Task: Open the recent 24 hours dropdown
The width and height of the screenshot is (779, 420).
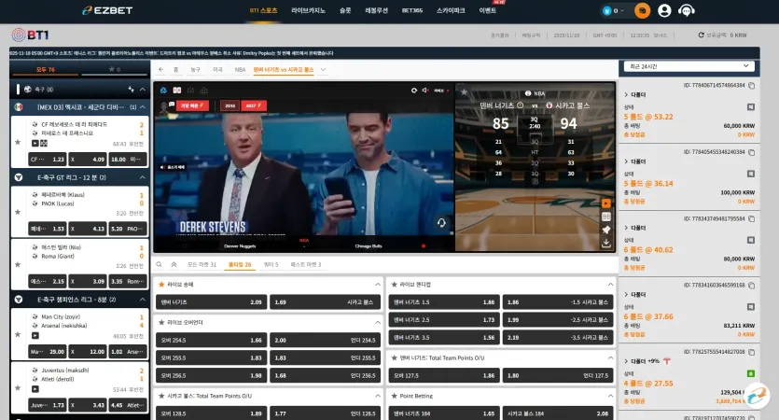Action: point(689,66)
